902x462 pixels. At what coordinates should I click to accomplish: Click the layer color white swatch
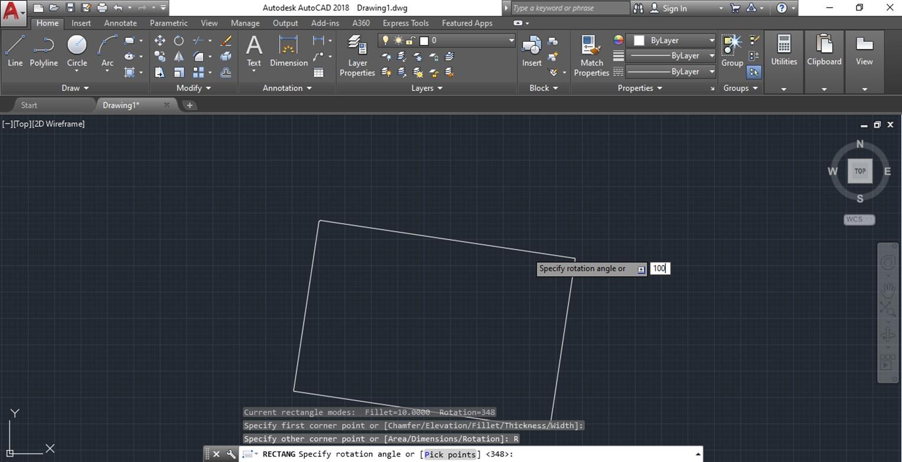(x=424, y=41)
